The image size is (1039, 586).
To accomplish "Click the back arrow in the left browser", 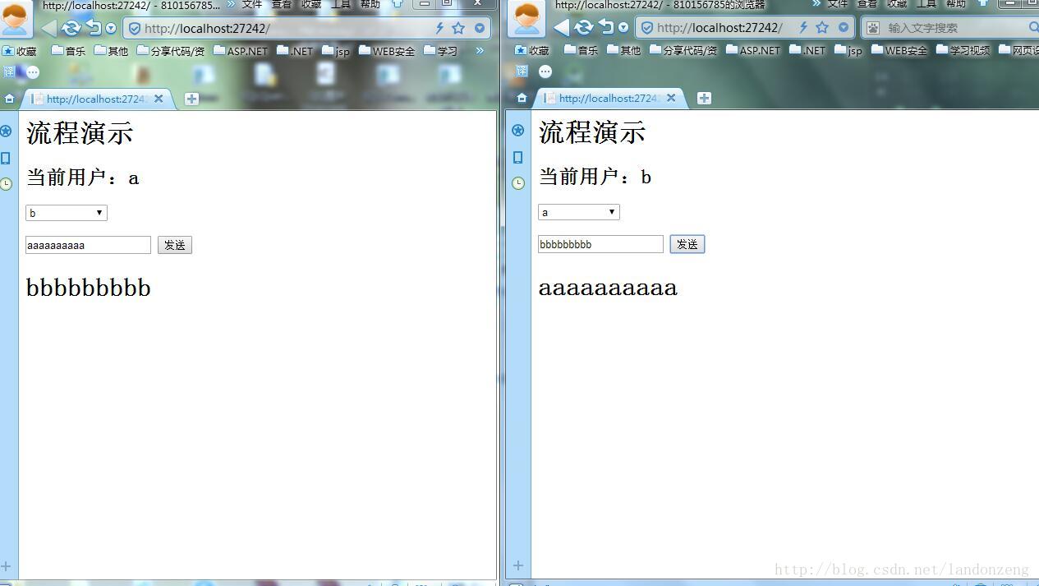I will click(49, 28).
